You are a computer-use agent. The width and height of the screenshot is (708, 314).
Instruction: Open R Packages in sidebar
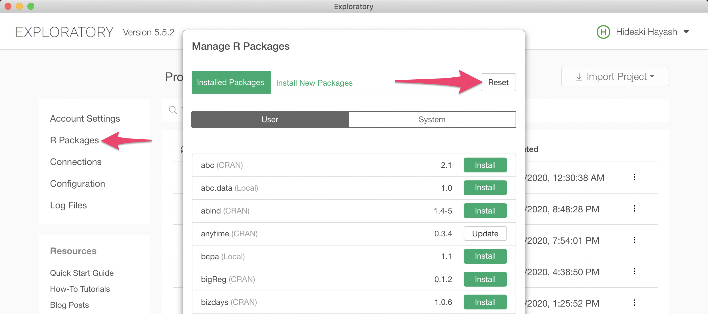point(75,140)
